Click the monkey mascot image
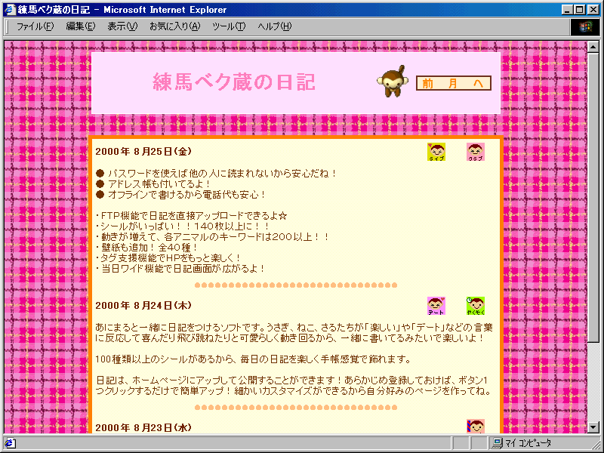Viewport: 604px width, 453px height. pyautogui.click(x=393, y=82)
